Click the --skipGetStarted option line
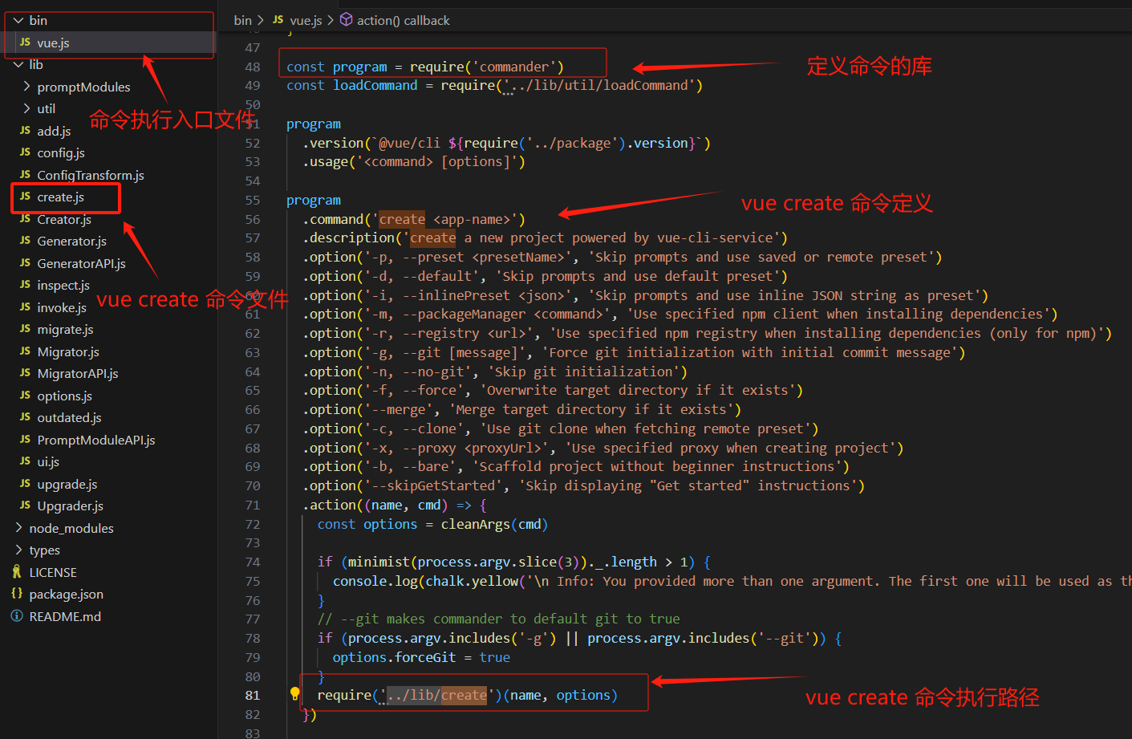Viewport: 1132px width, 739px height. click(583, 485)
